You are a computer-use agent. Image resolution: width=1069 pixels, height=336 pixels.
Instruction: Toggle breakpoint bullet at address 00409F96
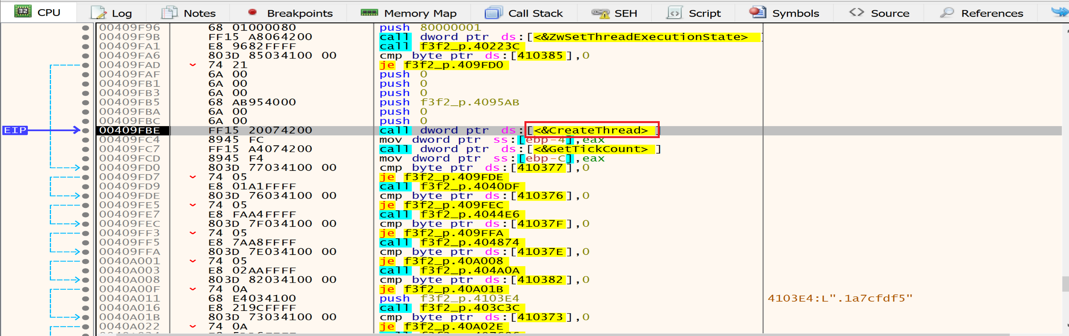pos(85,28)
